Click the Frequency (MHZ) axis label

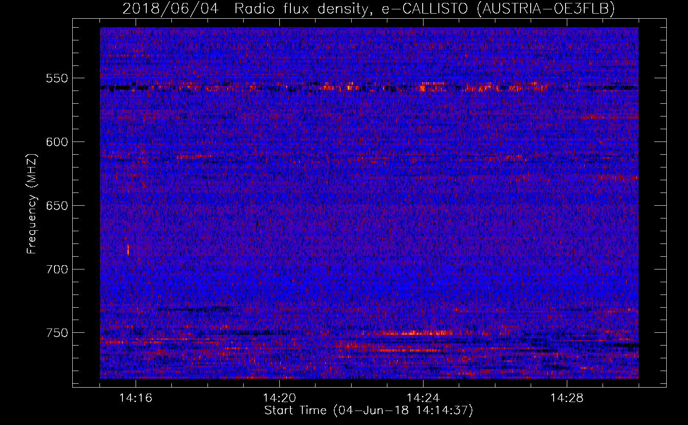click(32, 204)
